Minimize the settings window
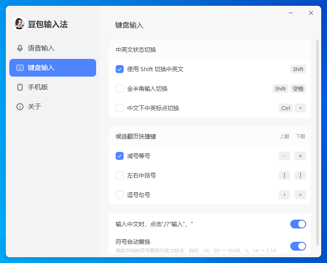Viewport: 327px width, 263px height. coord(291,13)
